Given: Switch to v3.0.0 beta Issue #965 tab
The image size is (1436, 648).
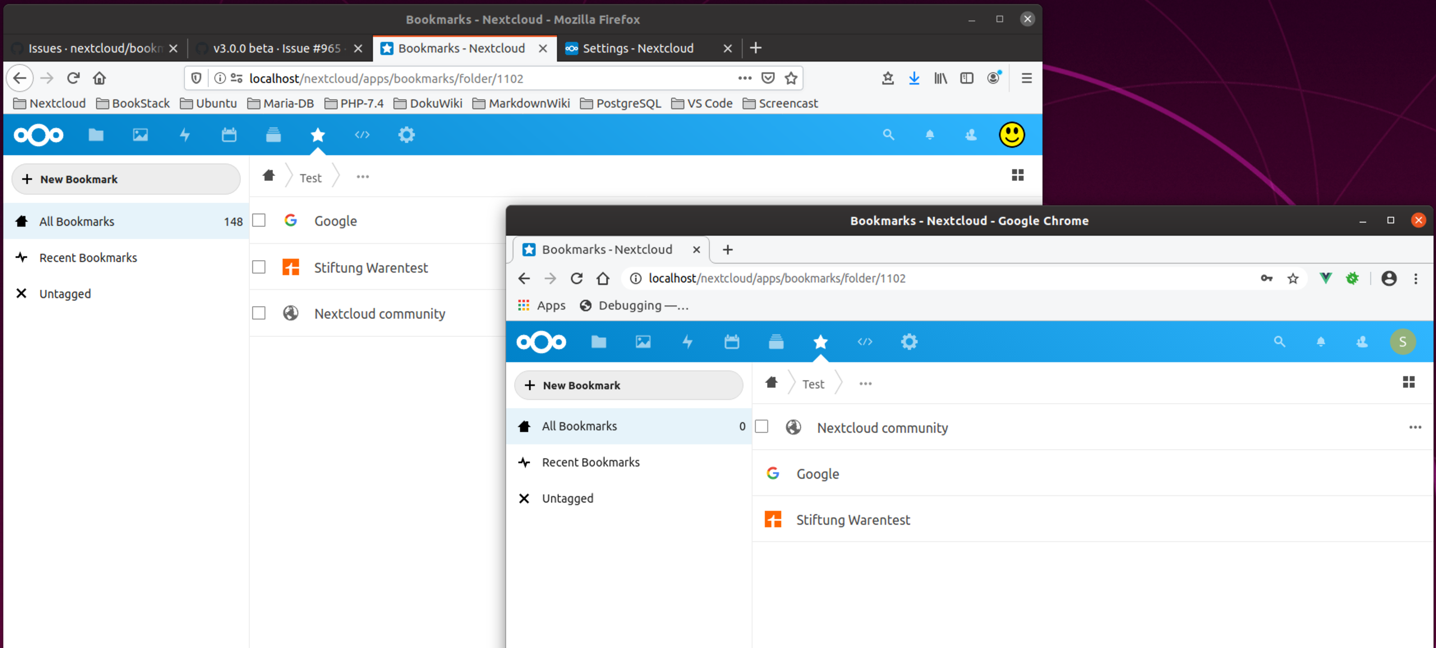Looking at the screenshot, I should (x=279, y=48).
